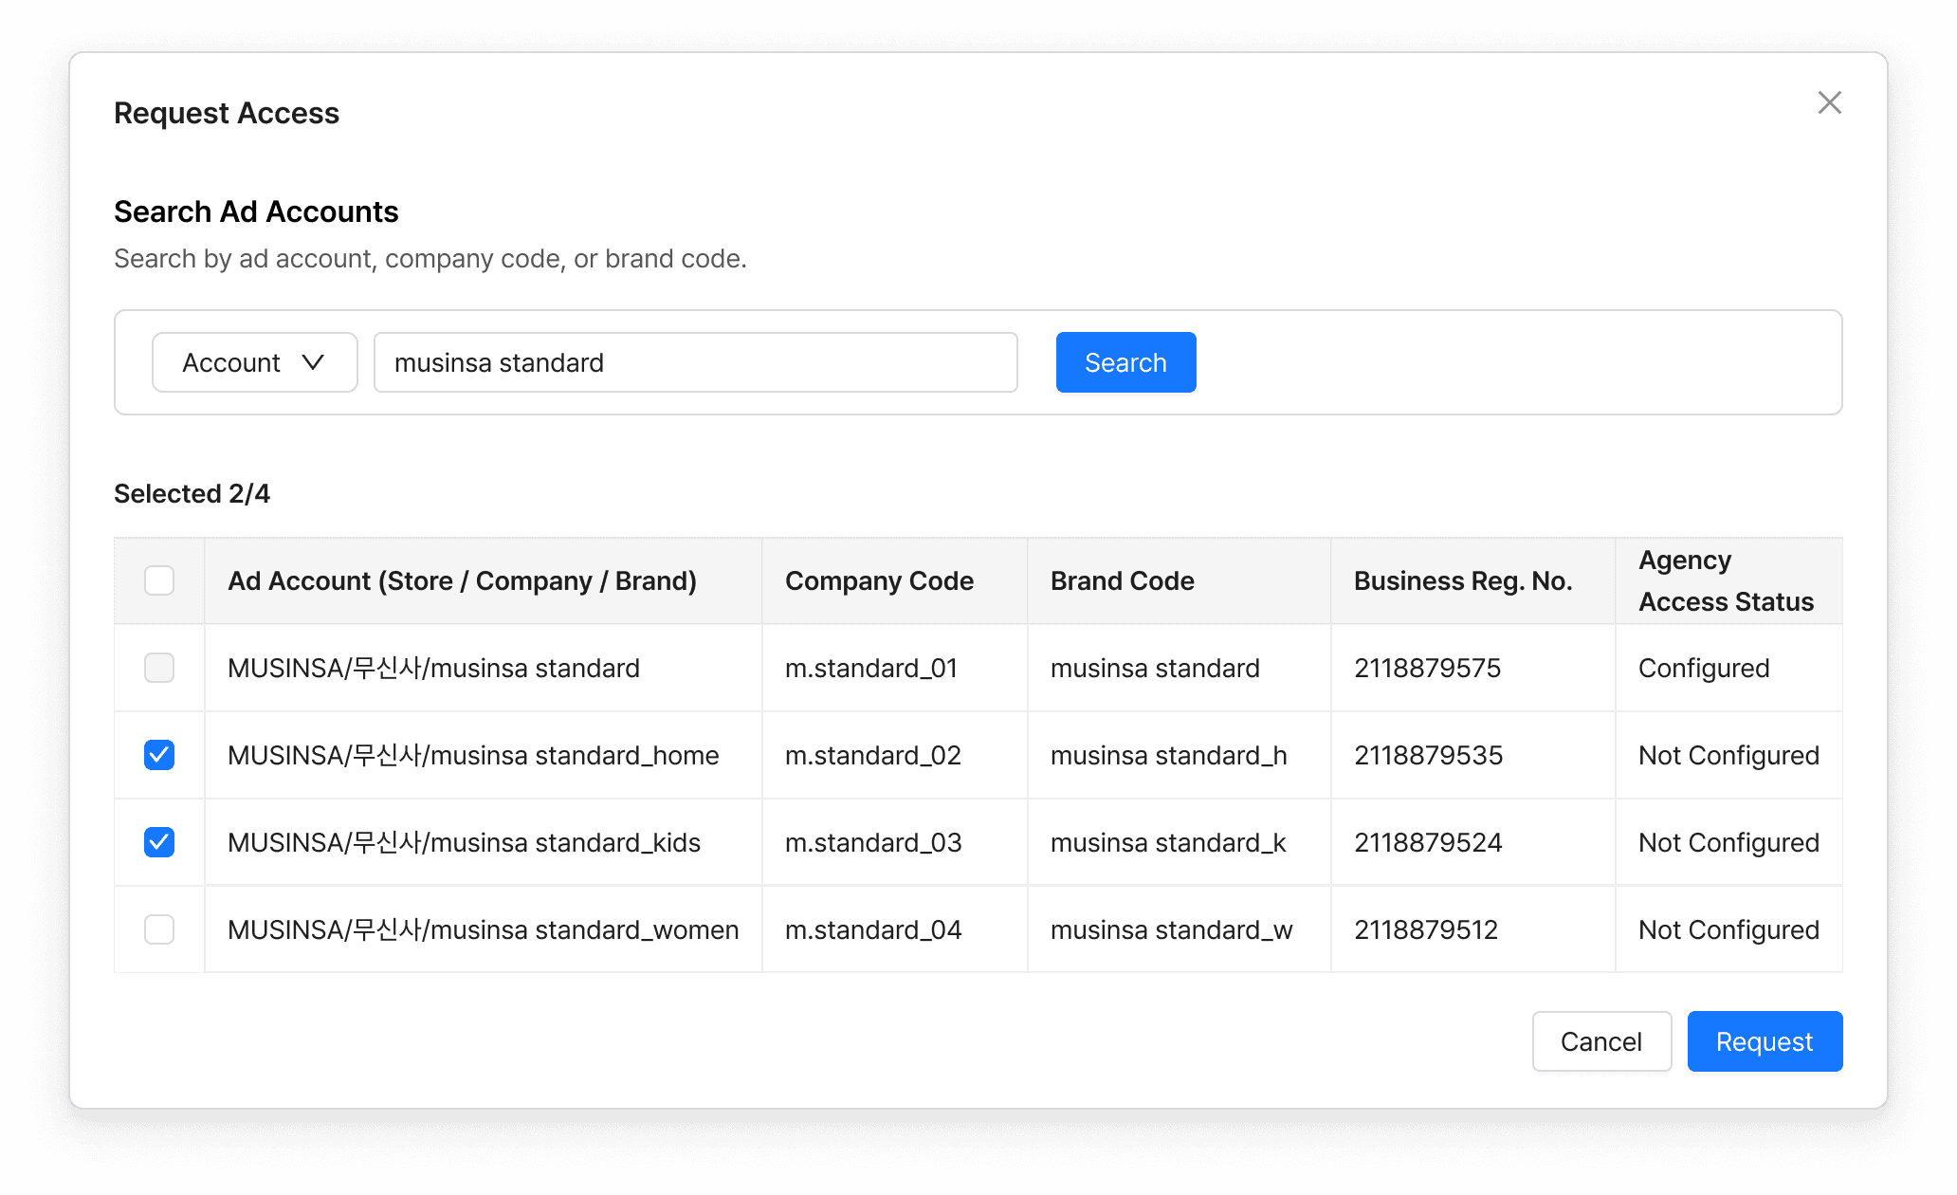Click the Brand Code column header

1122,580
